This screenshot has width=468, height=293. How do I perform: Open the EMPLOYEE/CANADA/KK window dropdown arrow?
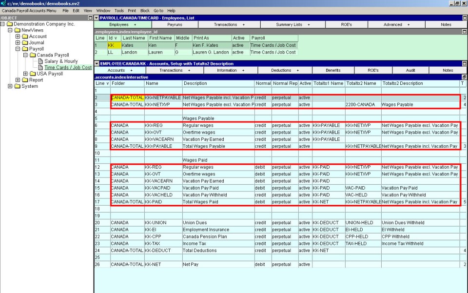click(97, 63)
